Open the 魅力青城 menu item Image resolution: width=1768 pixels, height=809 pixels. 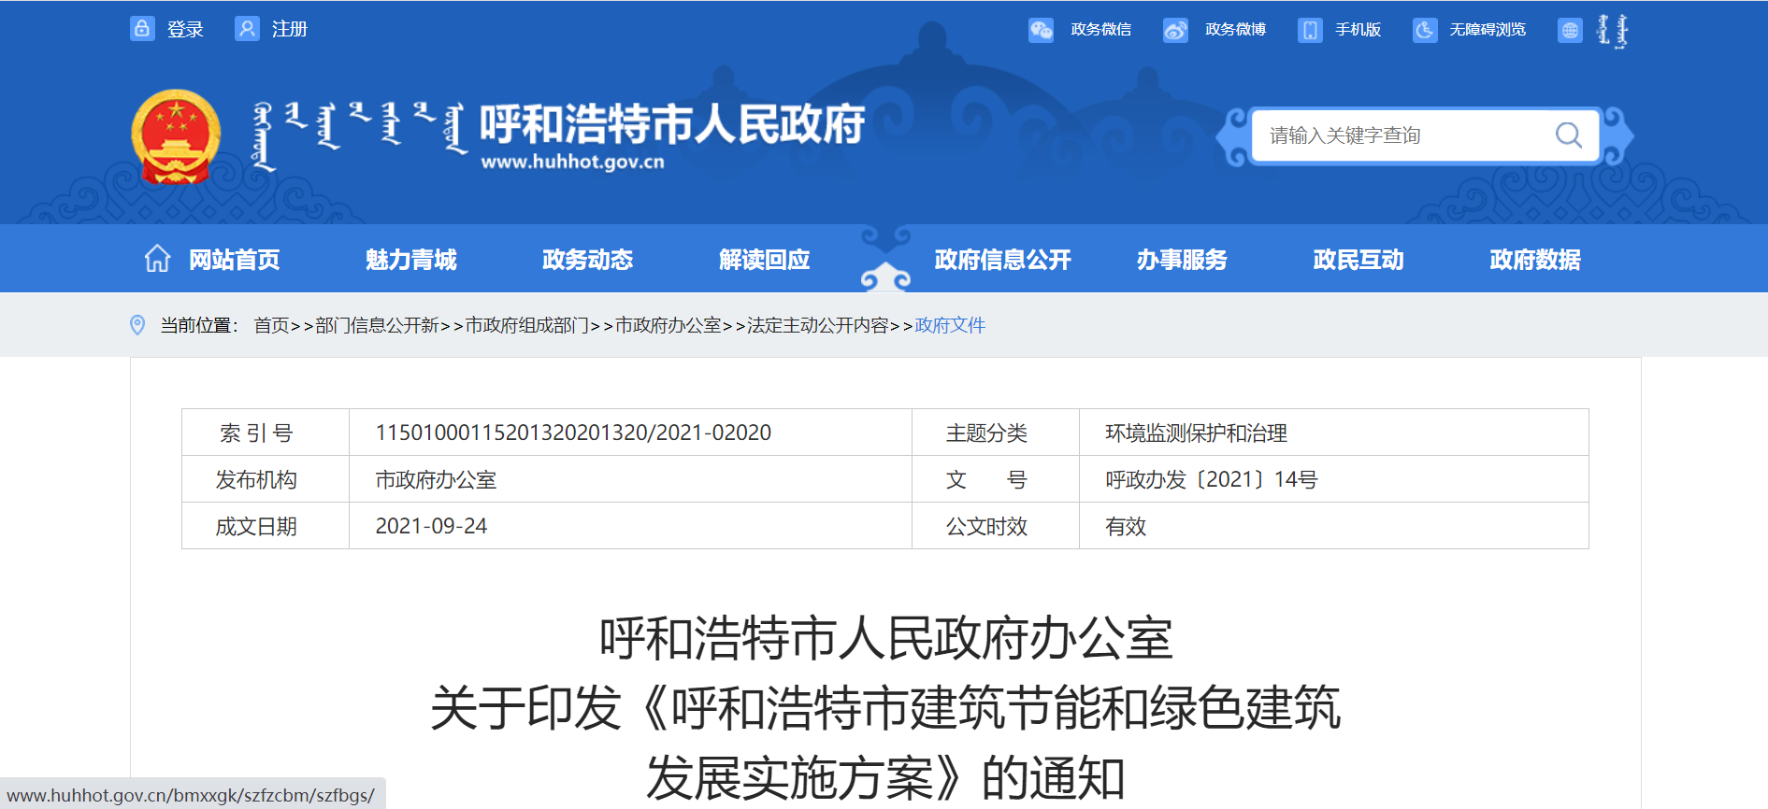click(410, 260)
